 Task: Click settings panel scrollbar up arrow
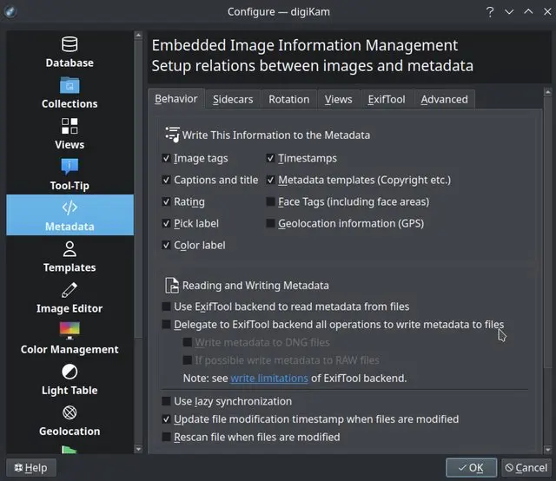(x=547, y=92)
